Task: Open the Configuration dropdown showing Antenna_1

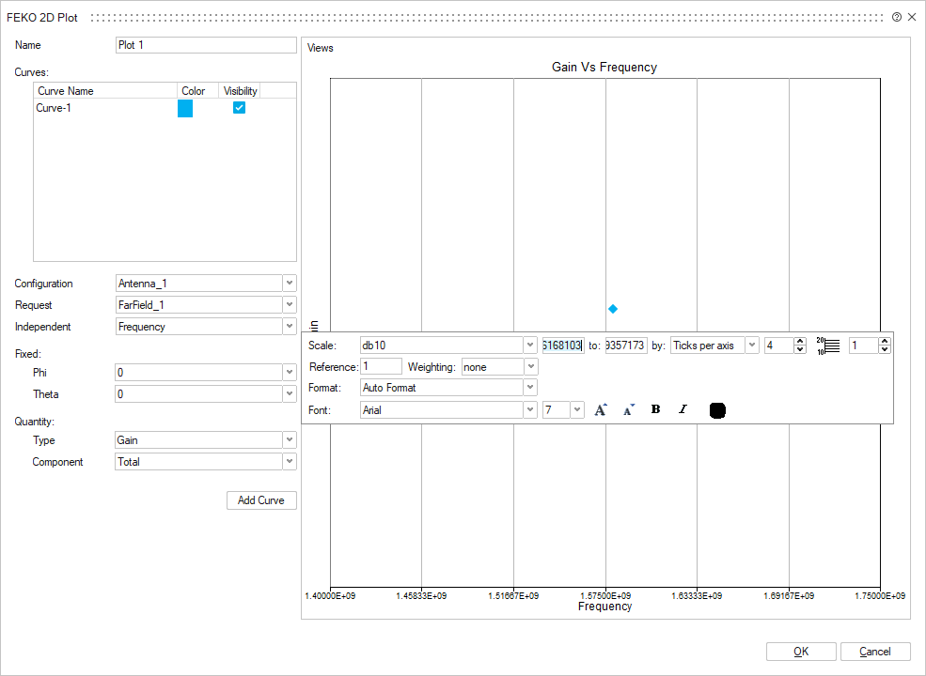Action: point(290,284)
